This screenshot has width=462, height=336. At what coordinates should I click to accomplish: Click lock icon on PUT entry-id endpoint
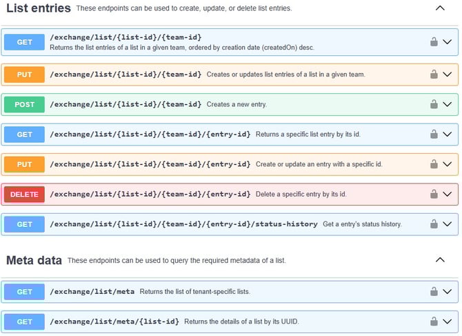(434, 164)
